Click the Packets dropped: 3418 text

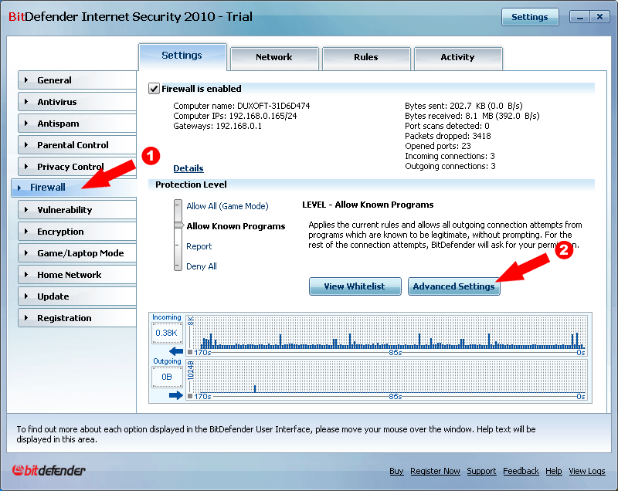pos(448,136)
